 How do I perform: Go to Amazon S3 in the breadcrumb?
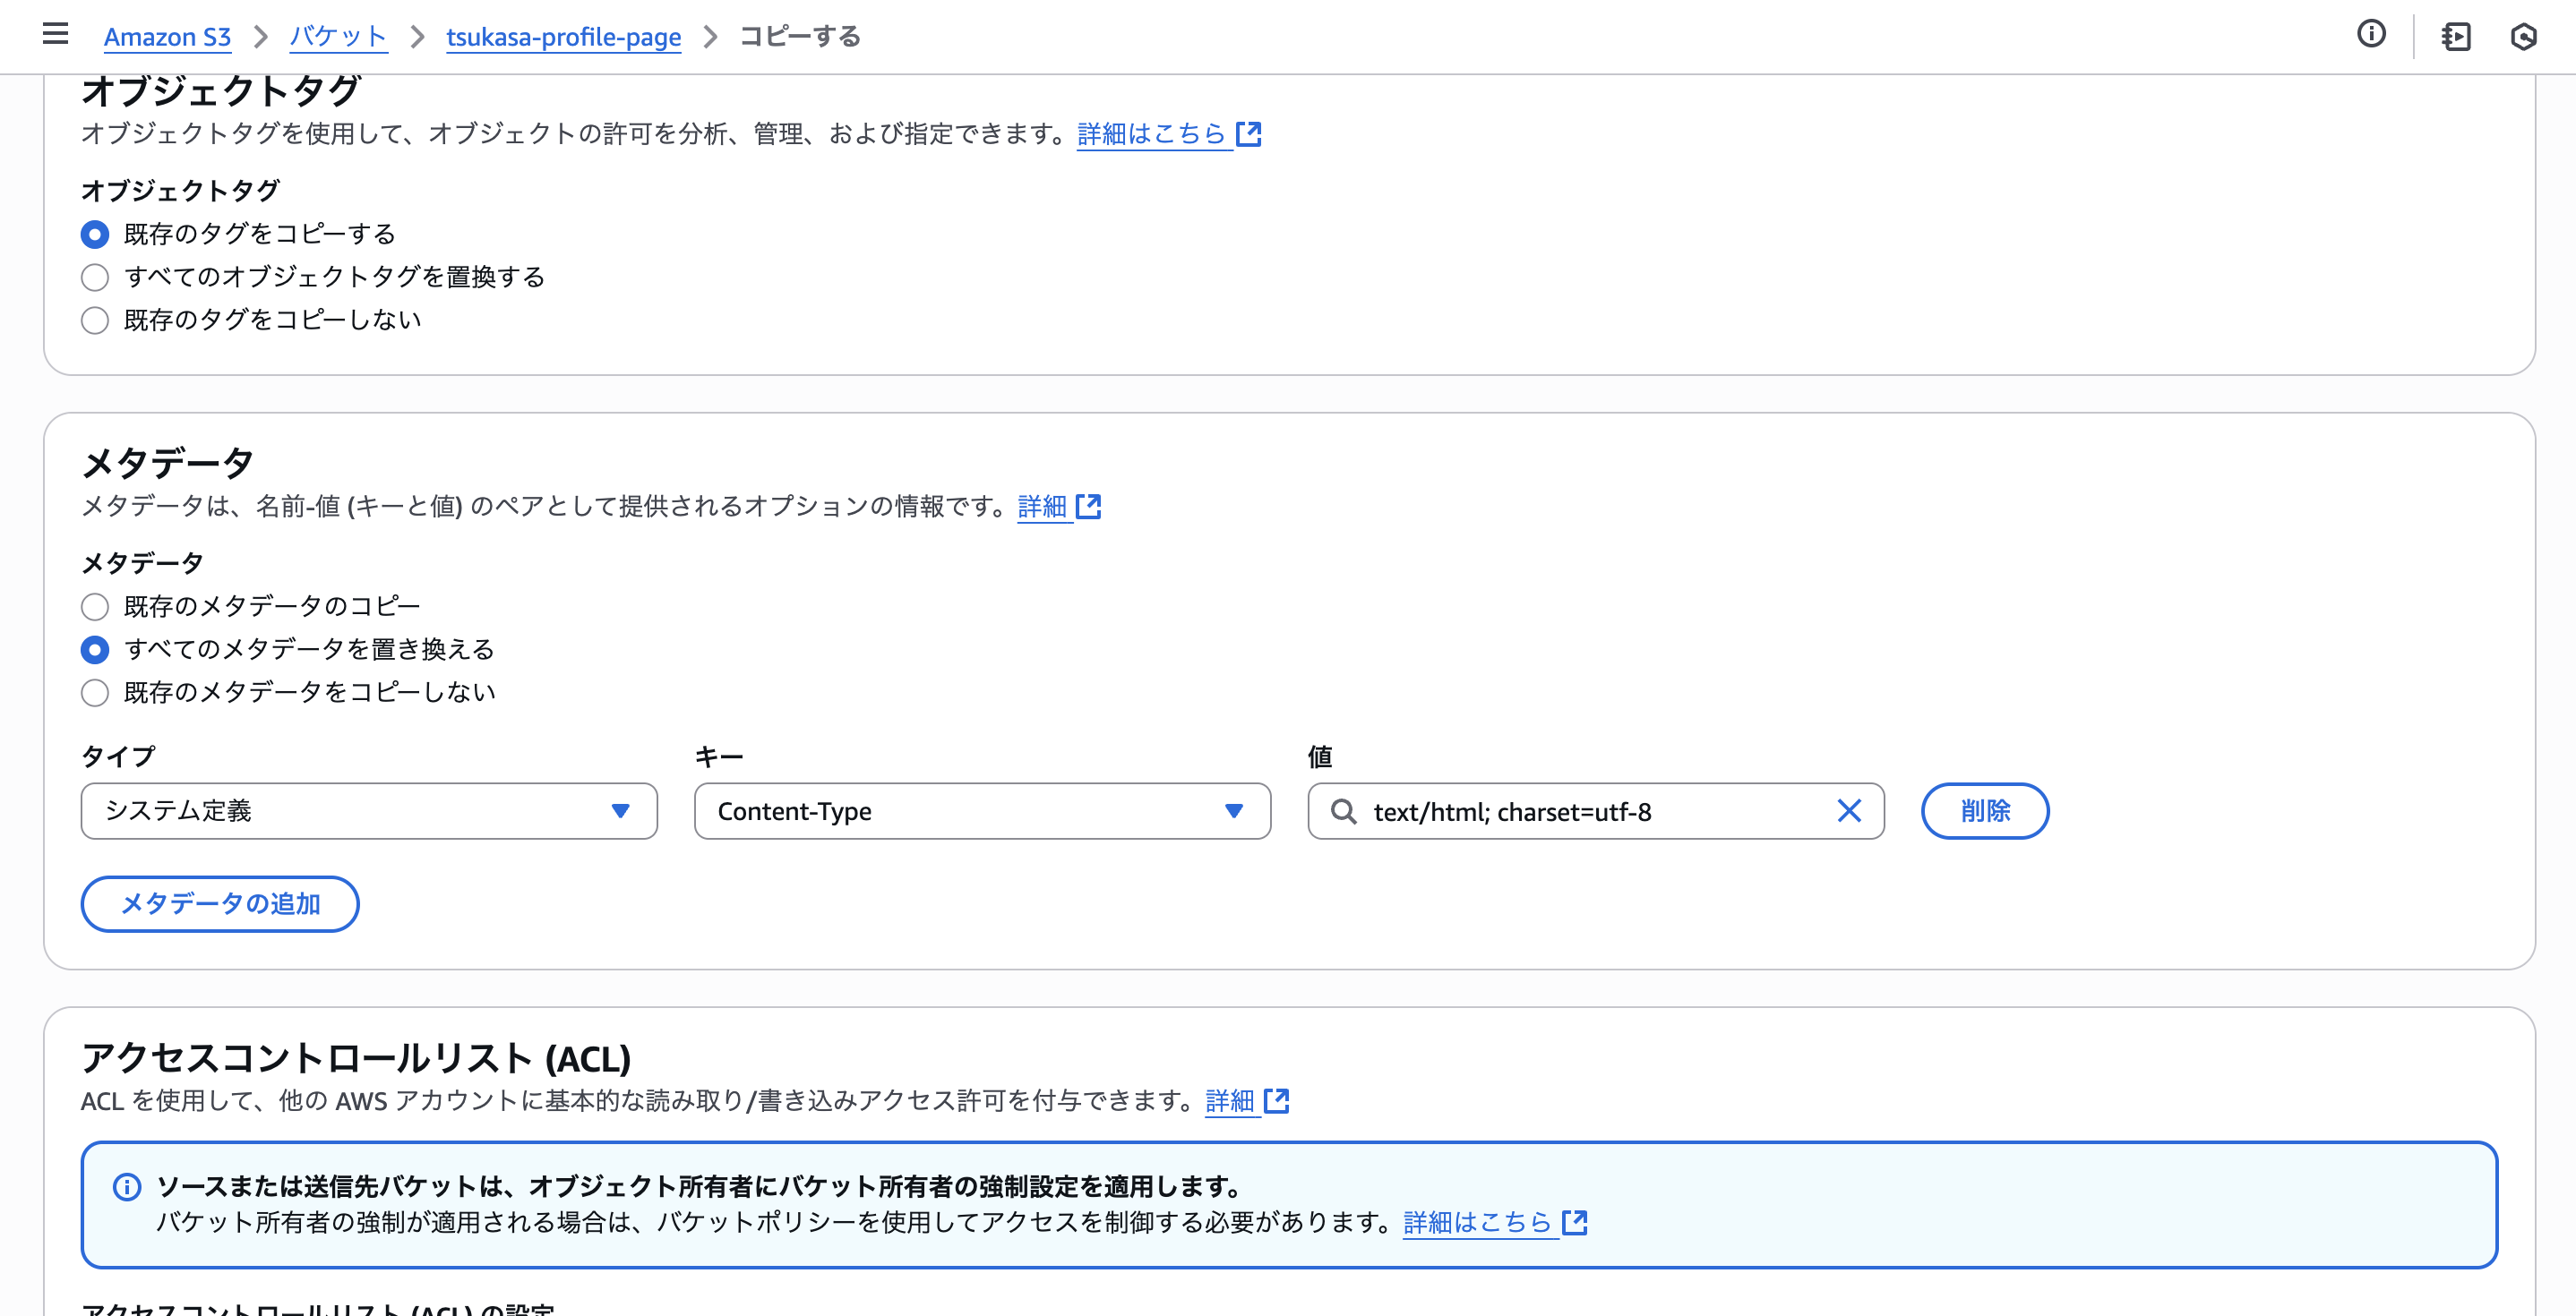[167, 37]
